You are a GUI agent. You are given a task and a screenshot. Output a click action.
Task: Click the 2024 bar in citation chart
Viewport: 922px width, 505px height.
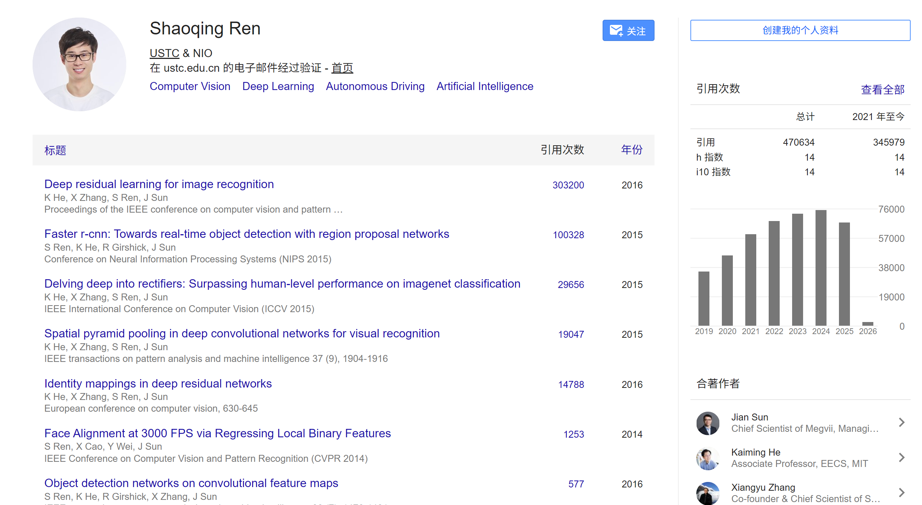[821, 268]
